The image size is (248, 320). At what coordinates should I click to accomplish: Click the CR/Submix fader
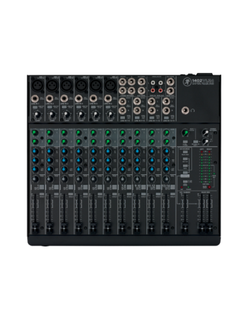point(185,228)
